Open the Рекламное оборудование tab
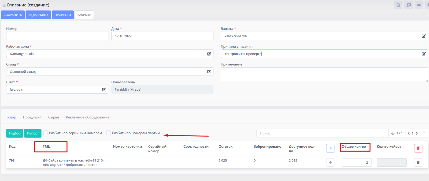Screen dimensions: 429x181 click(88, 117)
